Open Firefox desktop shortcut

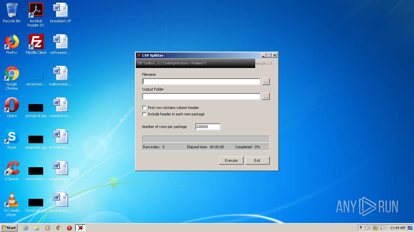pyautogui.click(x=12, y=45)
